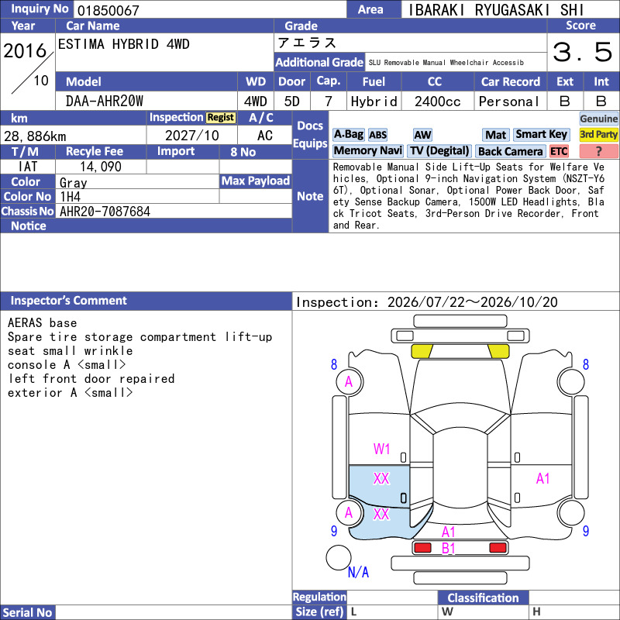
Task: Toggle the 3rd Party yellow label
Action: [598, 134]
